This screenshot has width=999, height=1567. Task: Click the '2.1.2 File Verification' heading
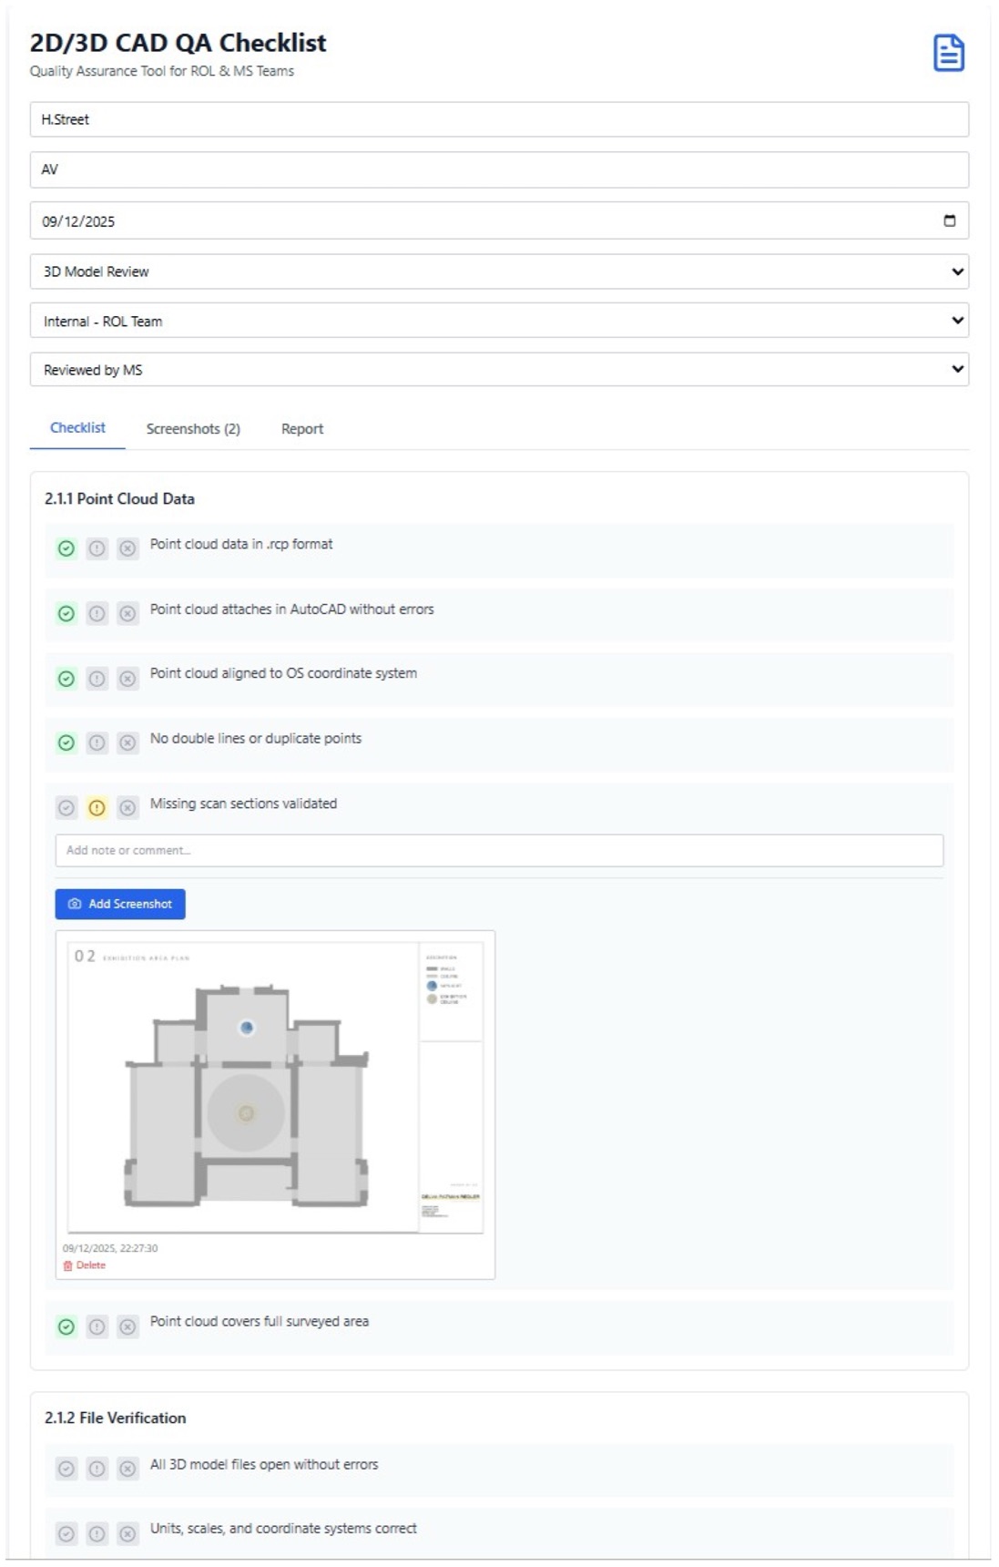[115, 1418]
